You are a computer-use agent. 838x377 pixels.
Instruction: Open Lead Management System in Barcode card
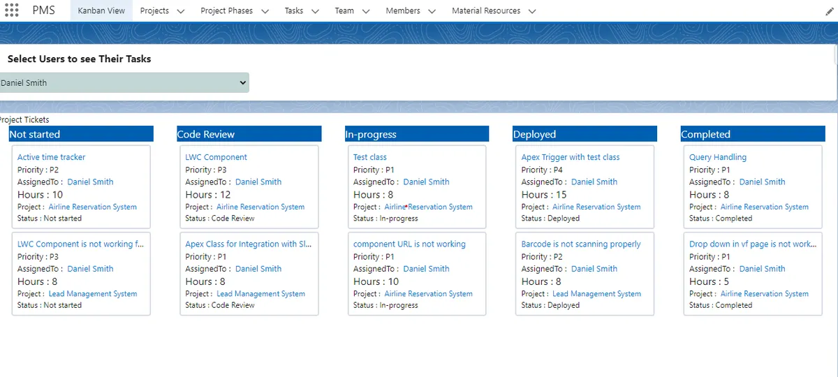point(596,294)
